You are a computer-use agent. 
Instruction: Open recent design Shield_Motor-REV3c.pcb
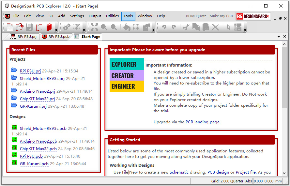tap(43, 129)
